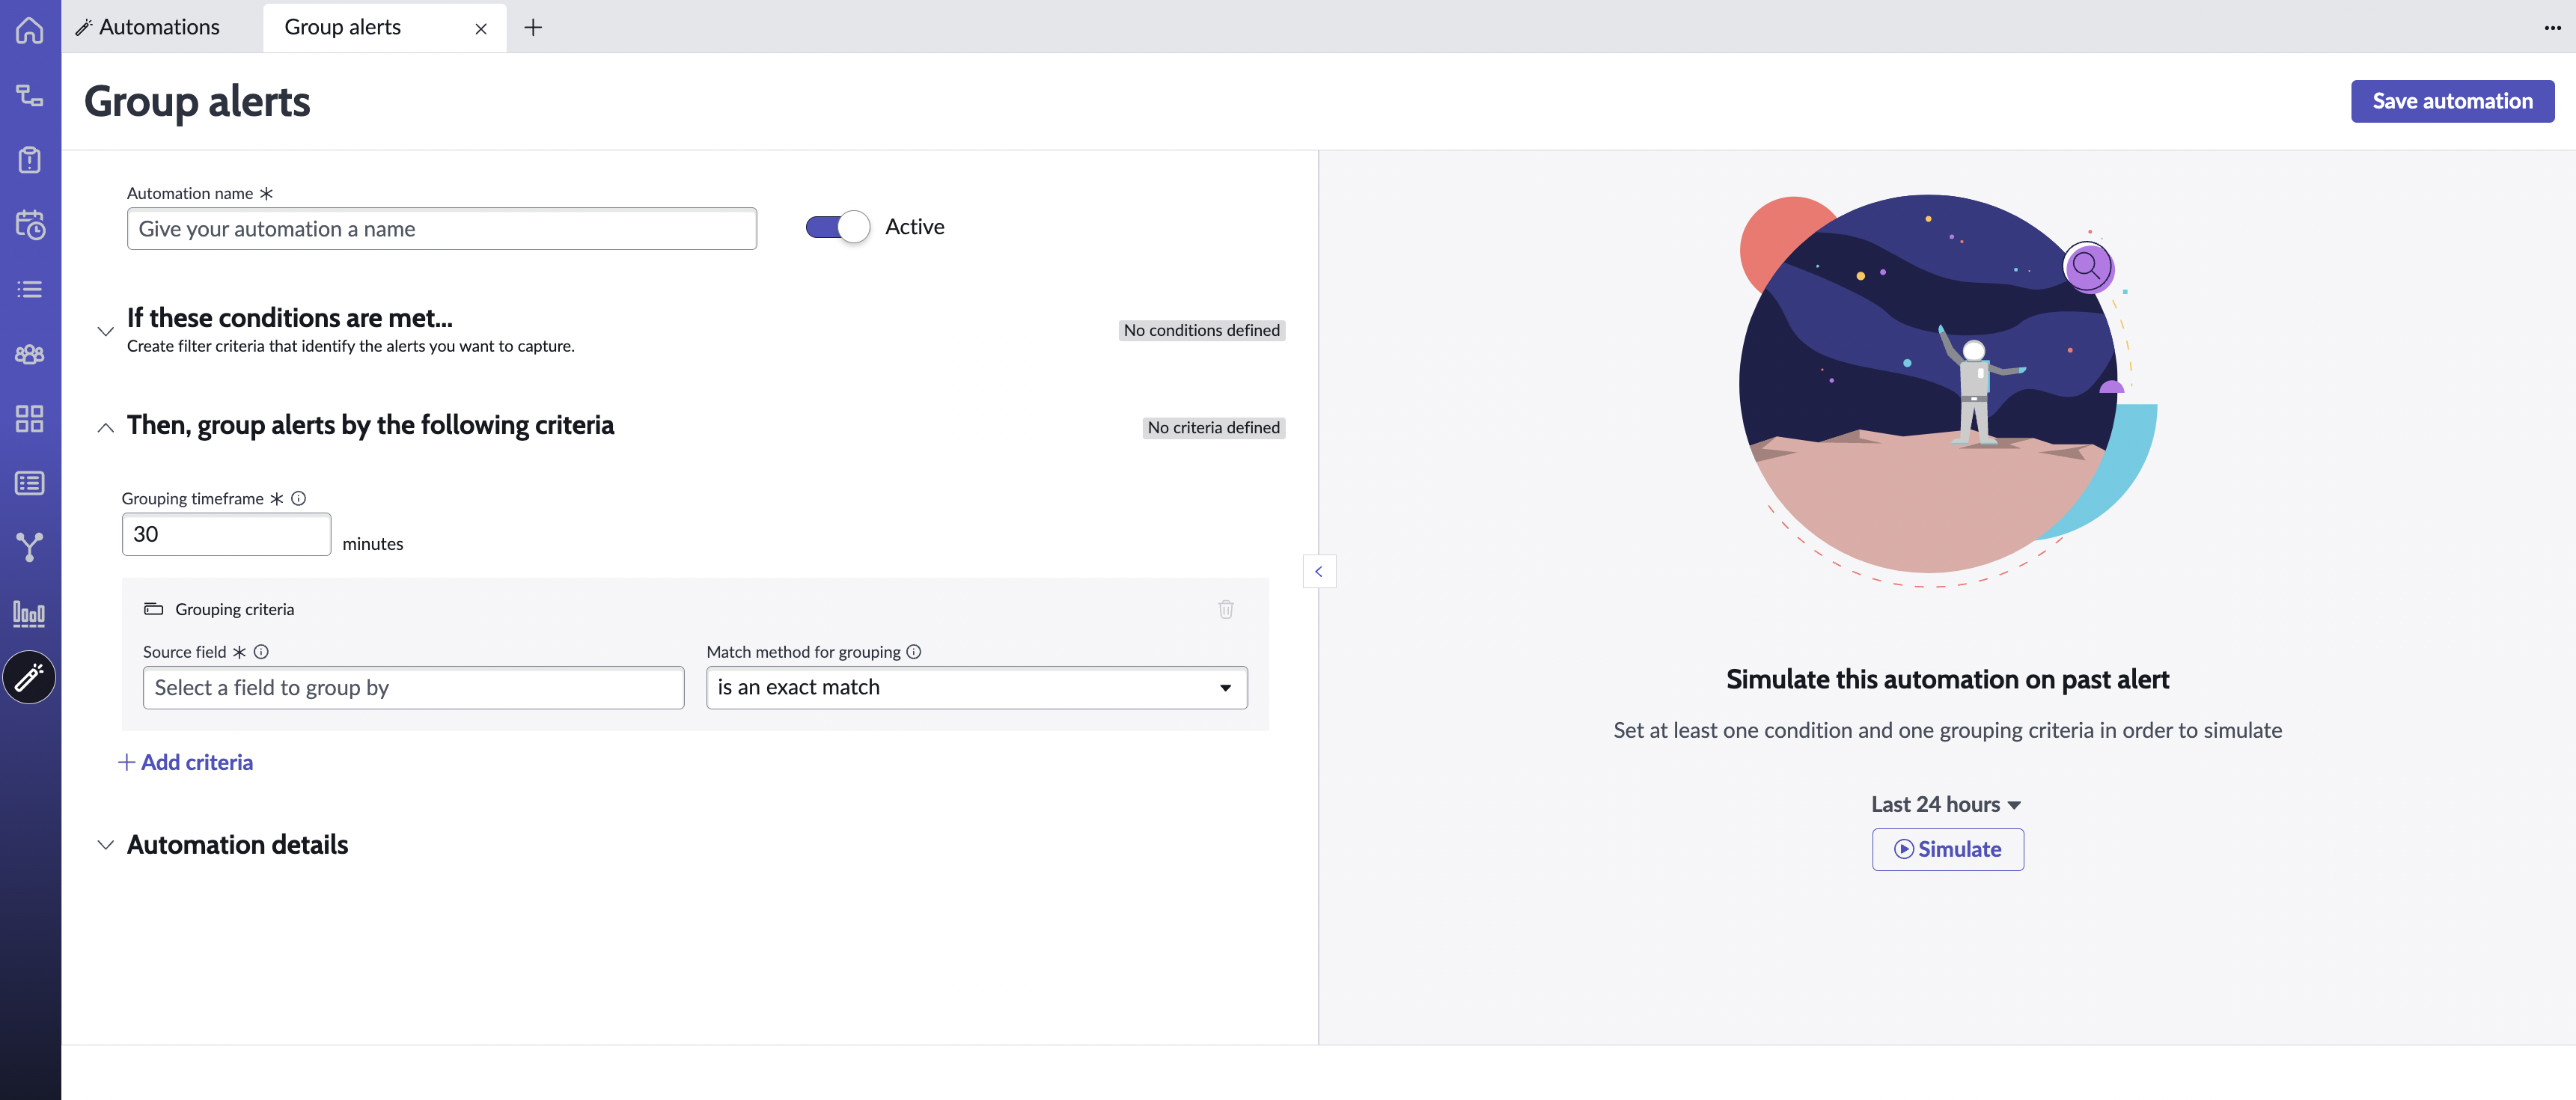This screenshot has width=2576, height=1100.
Task: Click the Add criteria link
Action: pyautogui.click(x=186, y=763)
